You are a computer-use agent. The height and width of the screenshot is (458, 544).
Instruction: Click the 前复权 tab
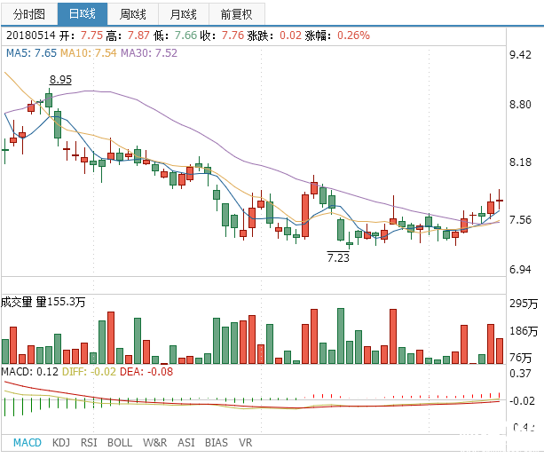(x=237, y=14)
